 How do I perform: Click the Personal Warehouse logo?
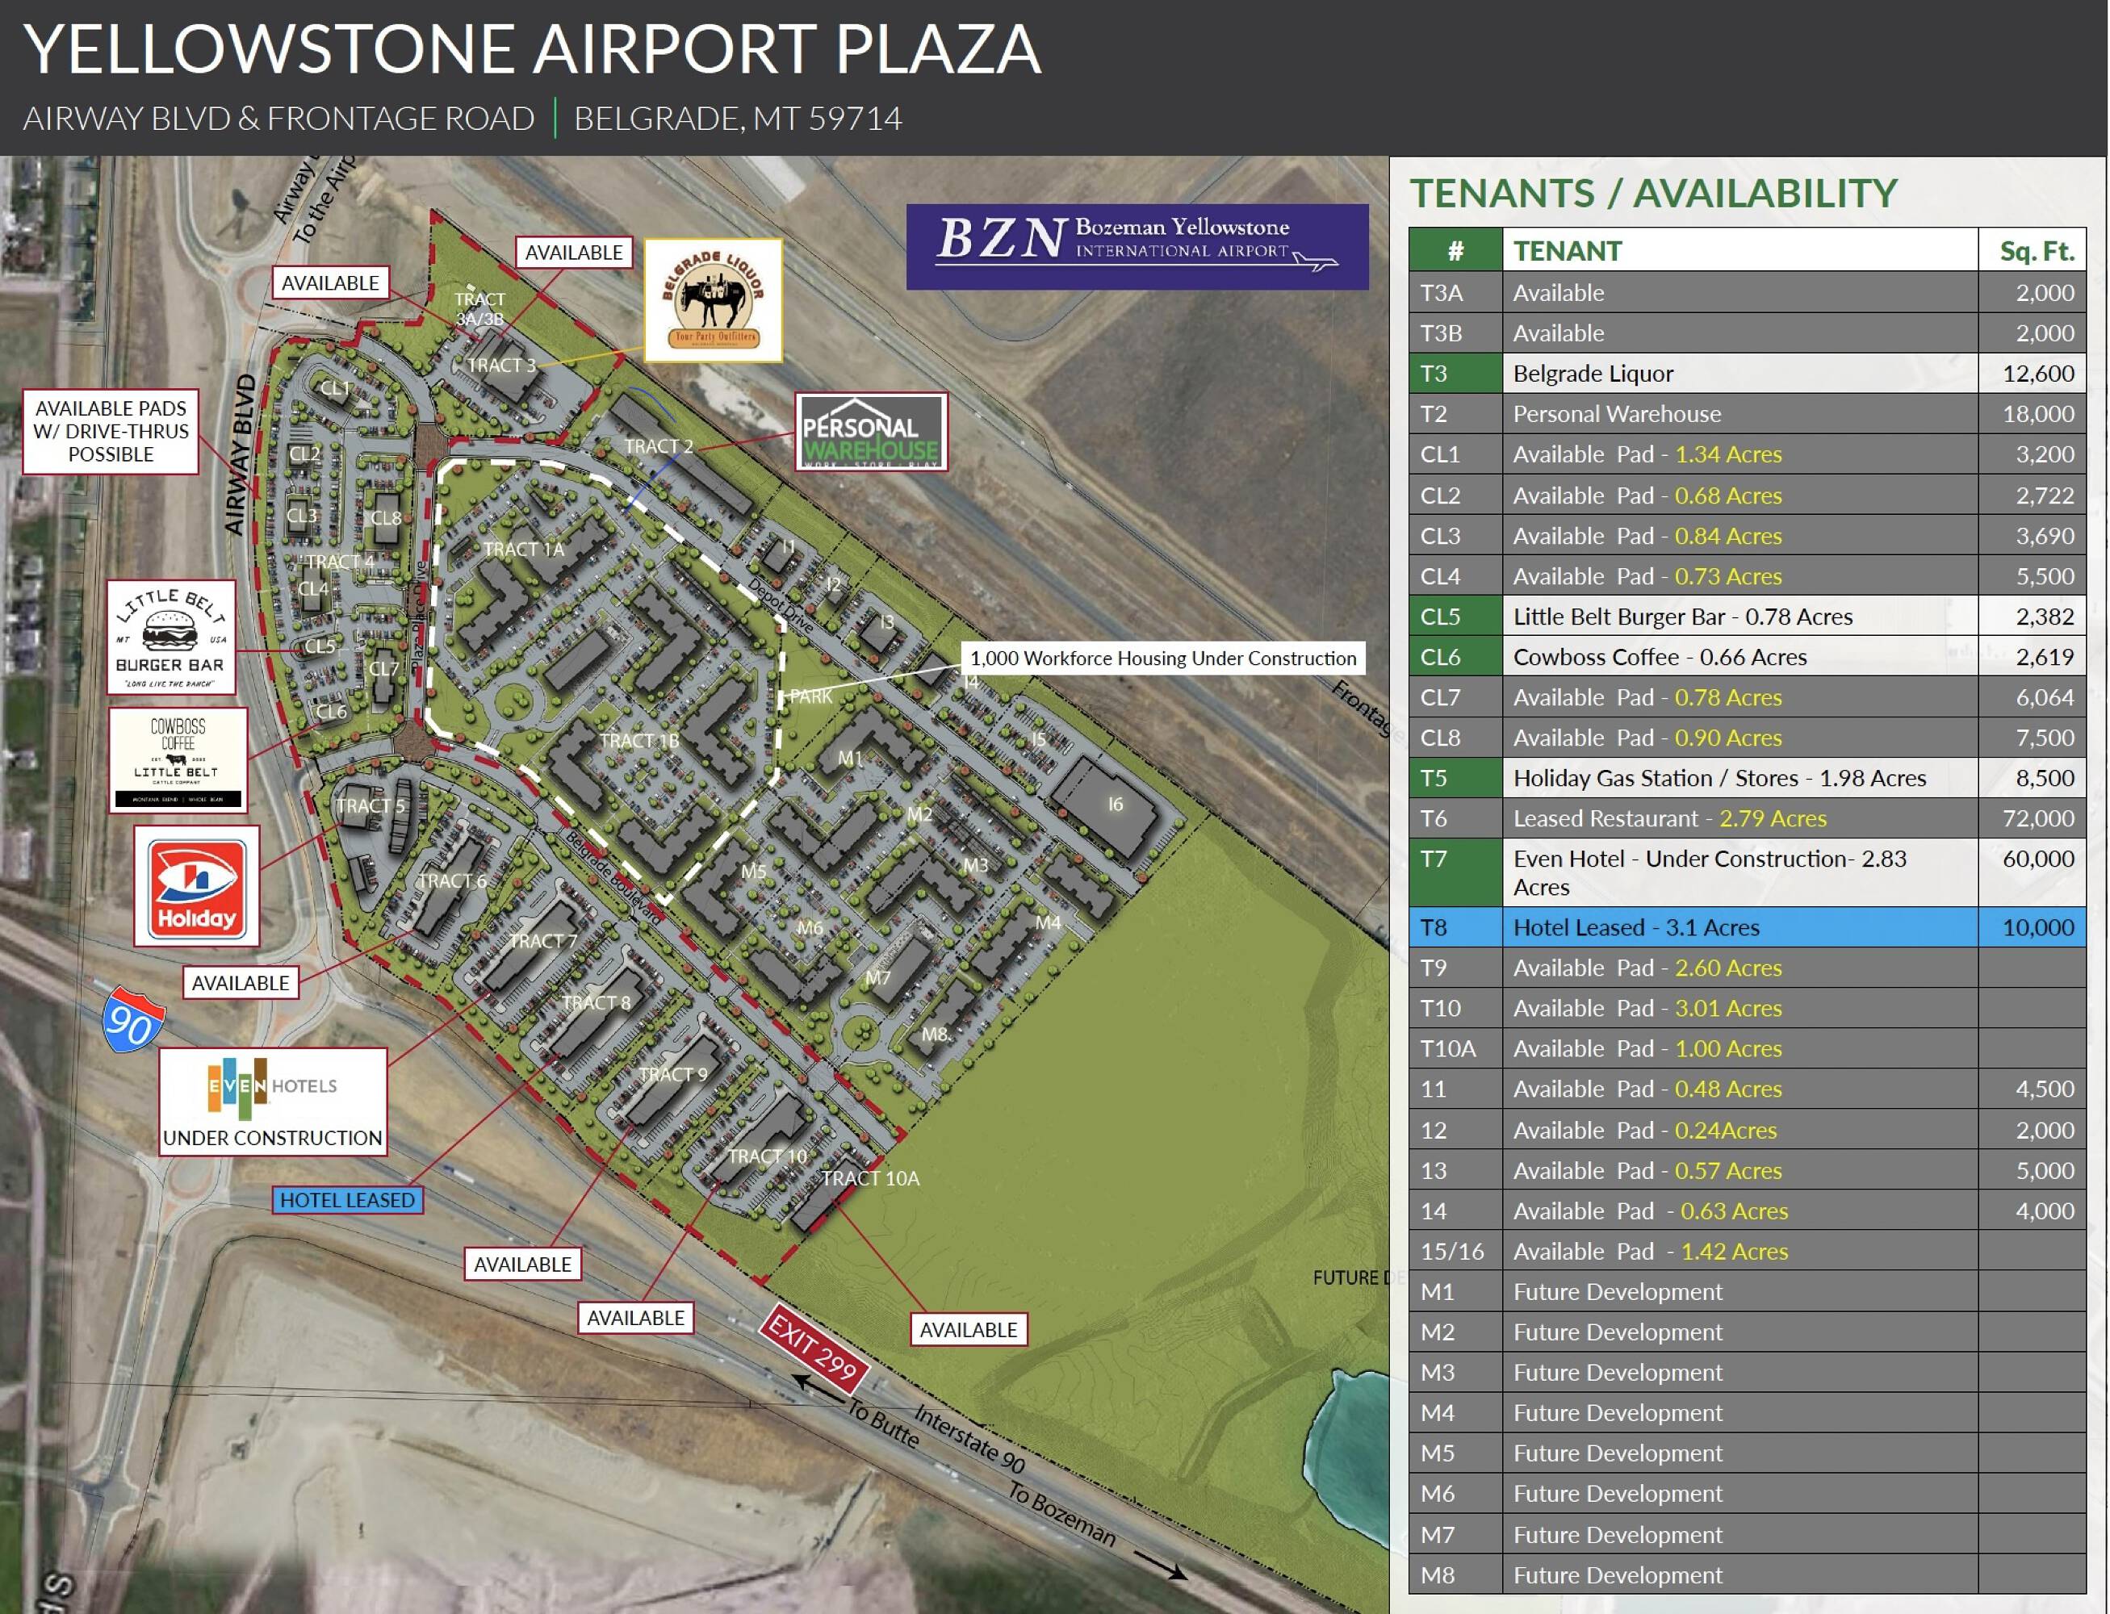(x=870, y=432)
